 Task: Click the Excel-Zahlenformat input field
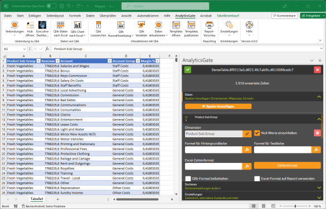tap(213, 166)
